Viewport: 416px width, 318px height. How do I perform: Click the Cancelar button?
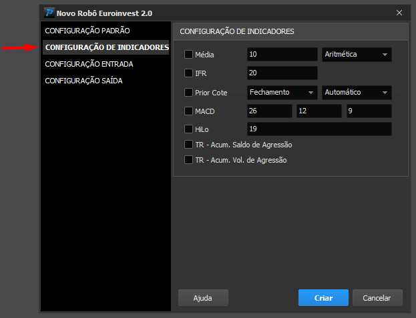tap(377, 298)
